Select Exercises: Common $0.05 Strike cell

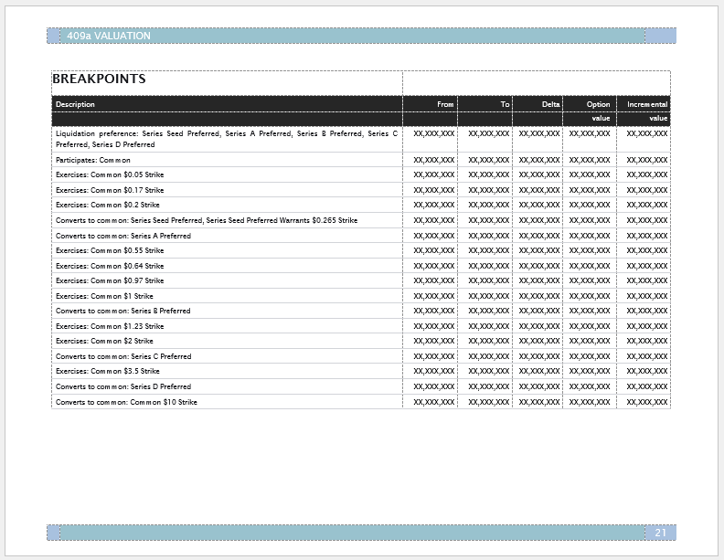point(110,174)
